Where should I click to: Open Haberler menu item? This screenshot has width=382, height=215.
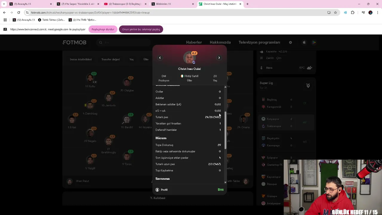pyautogui.click(x=194, y=42)
